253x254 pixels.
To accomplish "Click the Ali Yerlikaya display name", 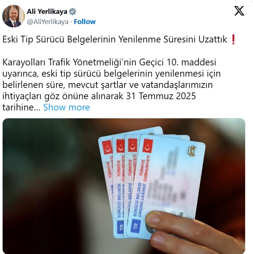I will pyautogui.click(x=47, y=12).
